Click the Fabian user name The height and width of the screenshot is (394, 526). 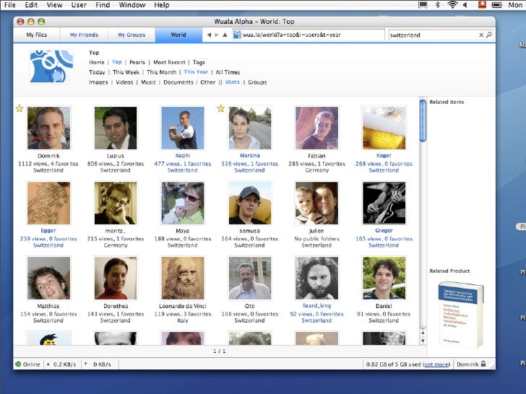pyautogui.click(x=316, y=155)
